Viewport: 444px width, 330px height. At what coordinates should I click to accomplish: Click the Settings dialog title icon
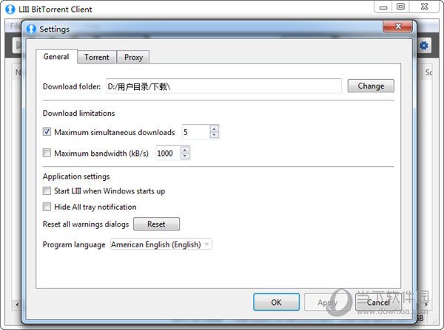(x=31, y=29)
